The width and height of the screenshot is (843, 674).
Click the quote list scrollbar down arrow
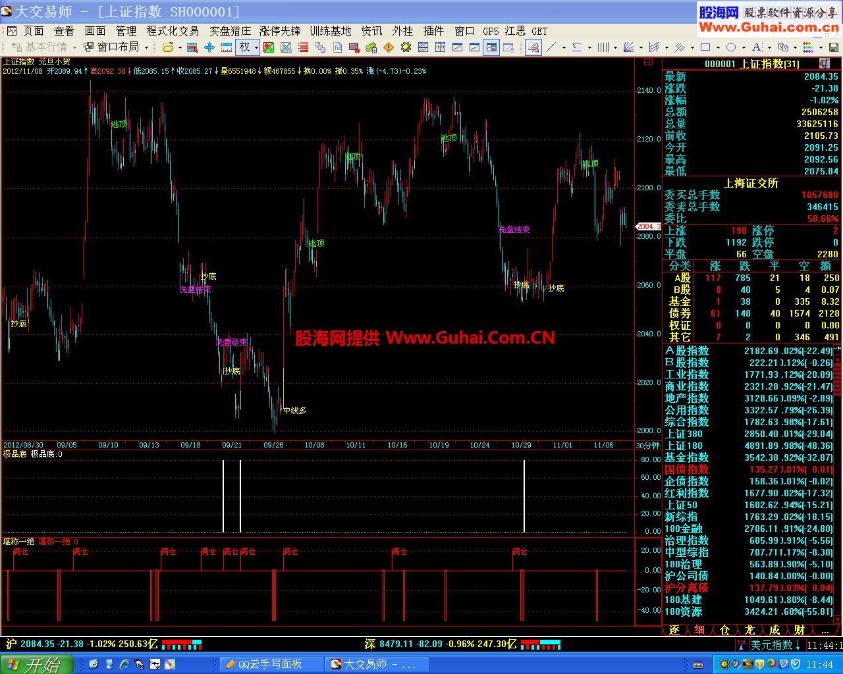pos(838,619)
